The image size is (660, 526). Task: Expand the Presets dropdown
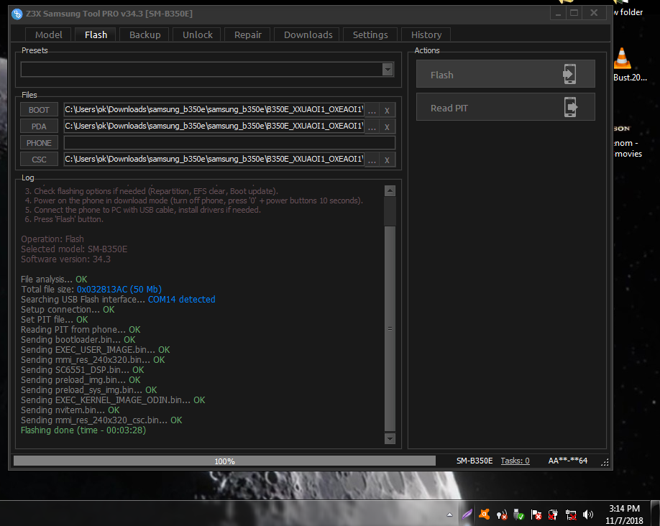click(388, 69)
